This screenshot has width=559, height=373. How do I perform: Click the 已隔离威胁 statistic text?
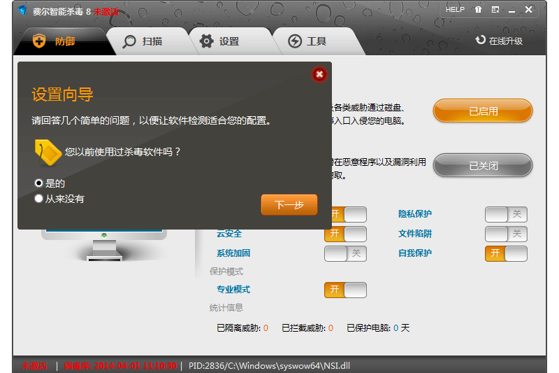pos(242,328)
